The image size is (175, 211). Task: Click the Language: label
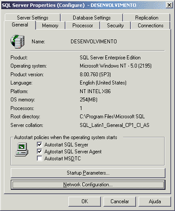21,83
